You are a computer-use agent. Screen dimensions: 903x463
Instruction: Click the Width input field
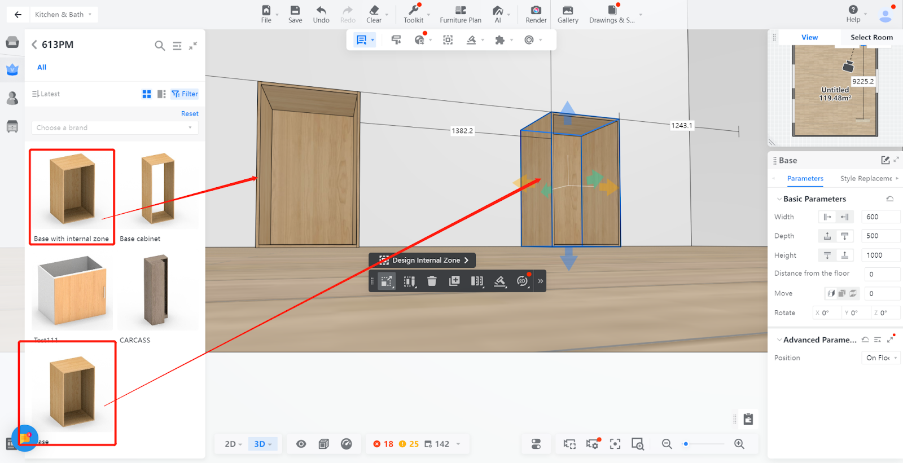tap(880, 217)
